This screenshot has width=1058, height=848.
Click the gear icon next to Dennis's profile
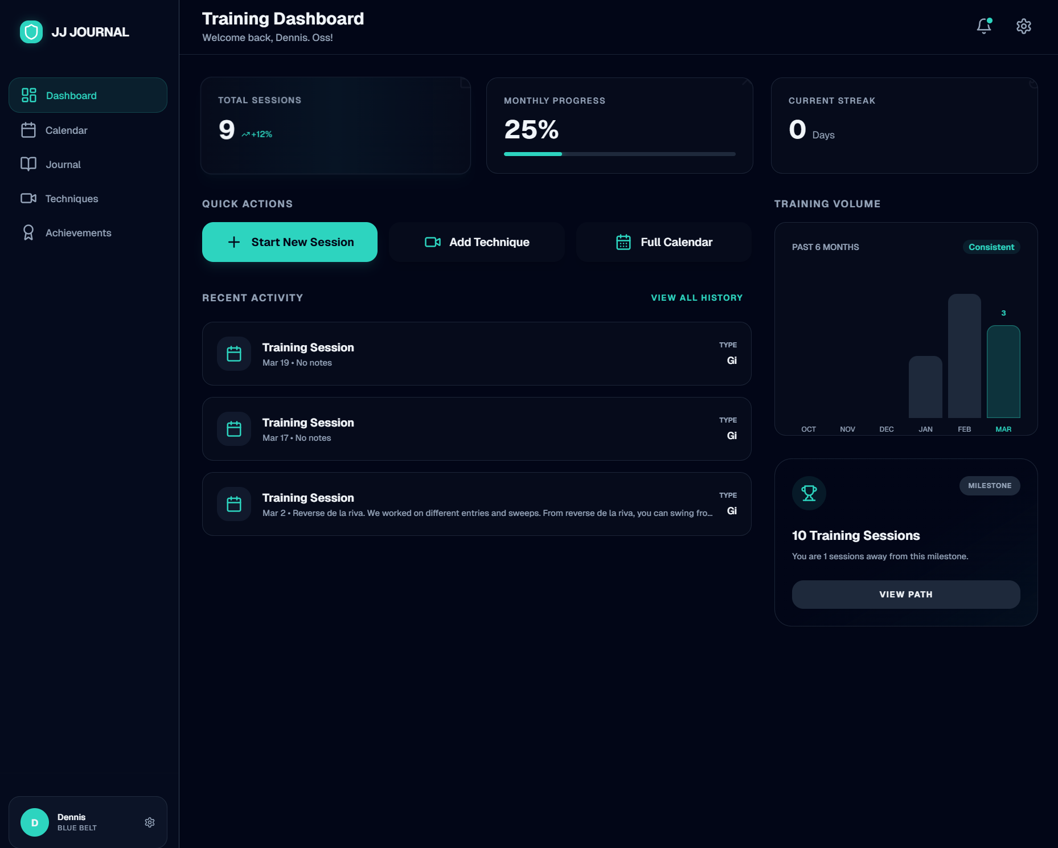pyautogui.click(x=149, y=822)
